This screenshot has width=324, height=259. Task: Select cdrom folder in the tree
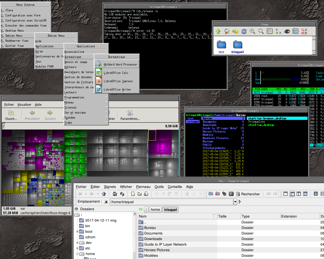87,237
